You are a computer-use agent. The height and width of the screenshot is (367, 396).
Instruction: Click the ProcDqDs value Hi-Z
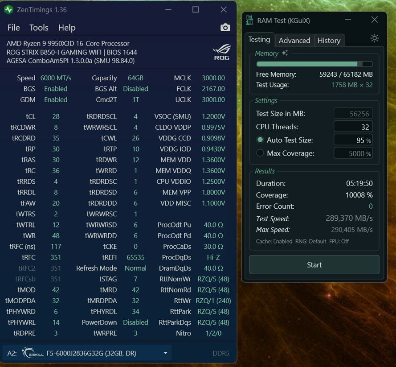(x=213, y=257)
